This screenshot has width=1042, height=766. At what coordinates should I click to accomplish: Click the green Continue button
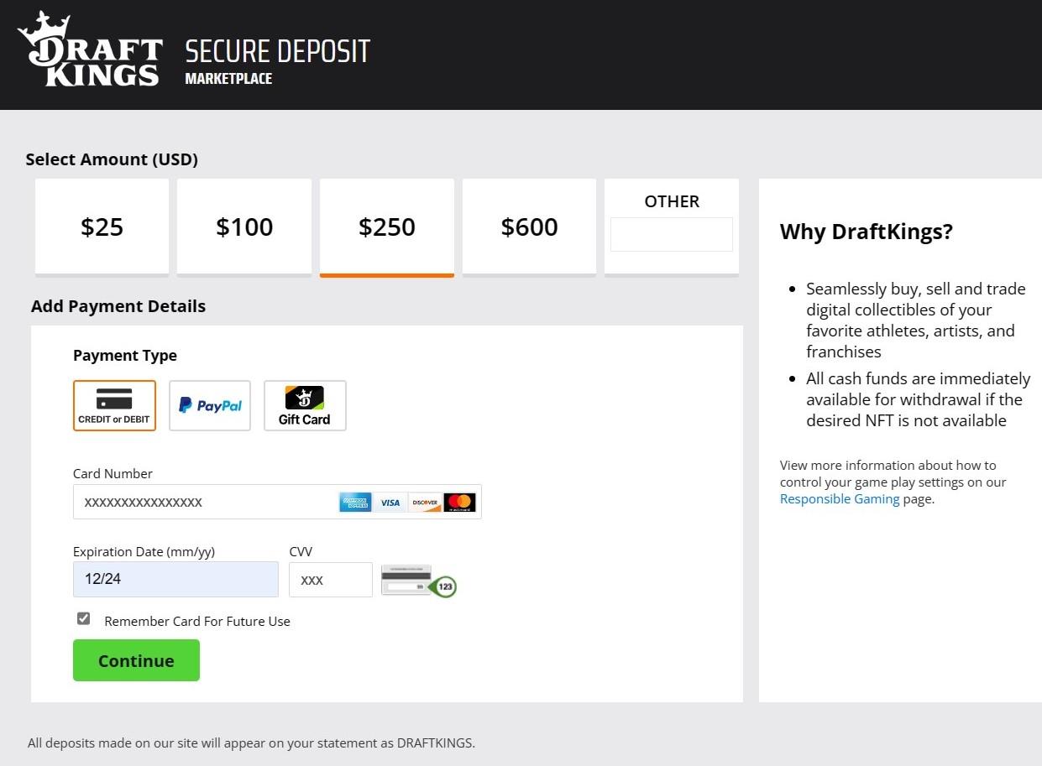click(x=136, y=660)
